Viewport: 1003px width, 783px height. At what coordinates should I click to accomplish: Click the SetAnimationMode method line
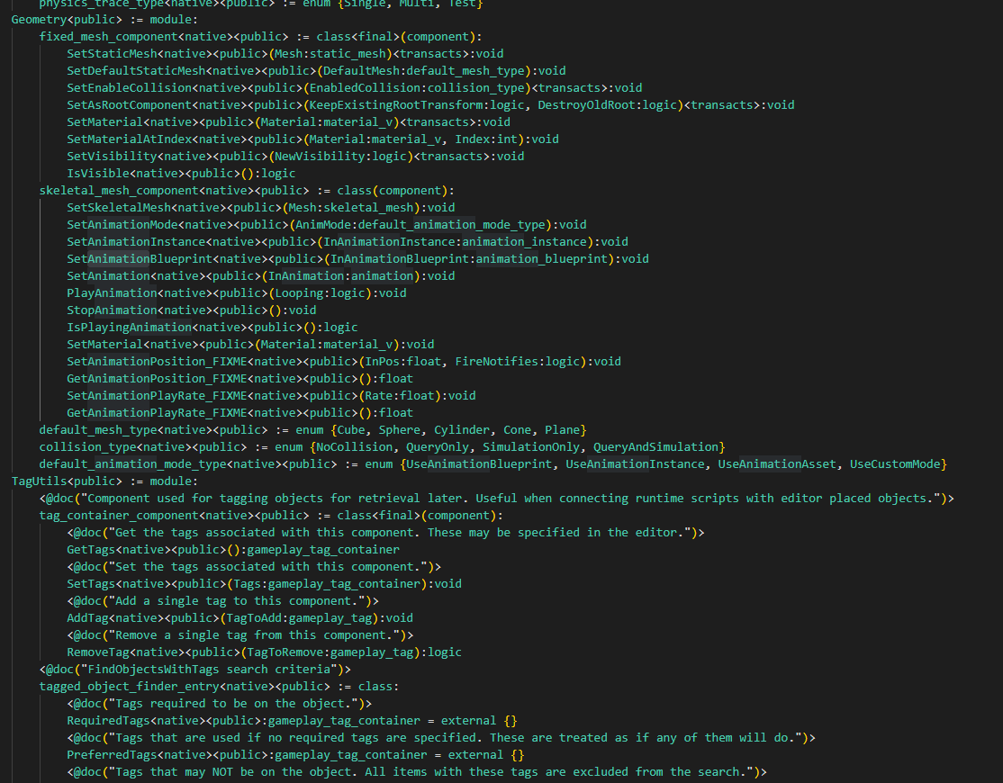pyautogui.click(x=326, y=225)
